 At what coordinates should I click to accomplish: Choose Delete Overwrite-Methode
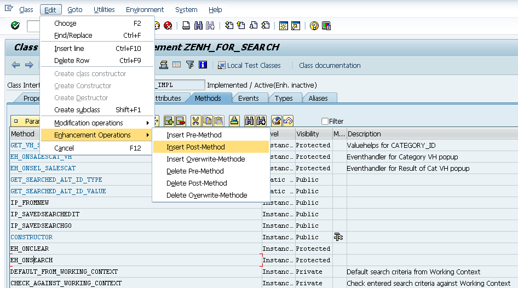pyautogui.click(x=211, y=195)
